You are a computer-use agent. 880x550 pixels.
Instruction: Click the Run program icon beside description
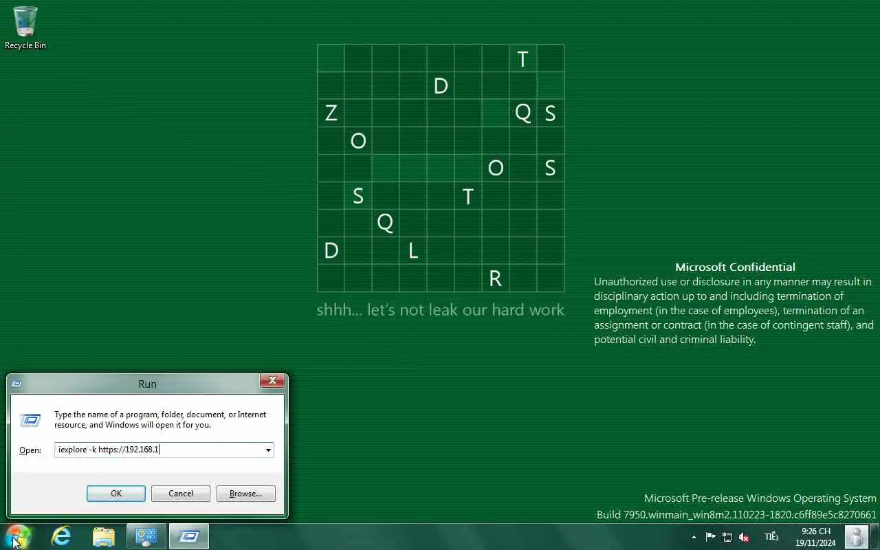tap(30, 419)
